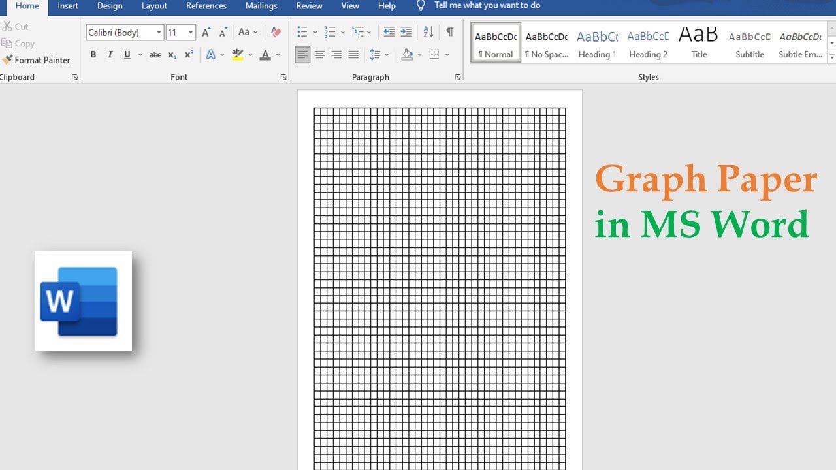Open the Help tab
The height and width of the screenshot is (470, 836).
click(387, 6)
